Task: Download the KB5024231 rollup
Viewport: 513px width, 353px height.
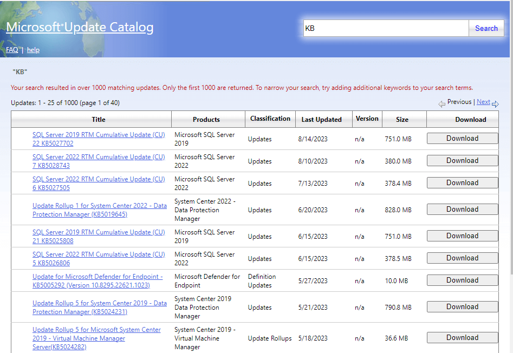Action: tap(462, 306)
